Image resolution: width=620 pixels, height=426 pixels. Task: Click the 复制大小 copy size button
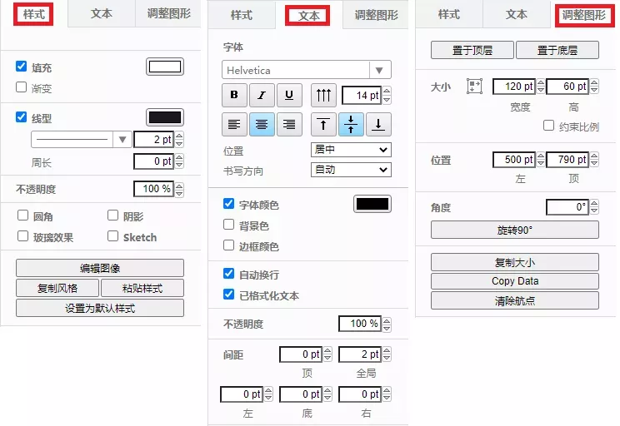pyautogui.click(x=515, y=262)
